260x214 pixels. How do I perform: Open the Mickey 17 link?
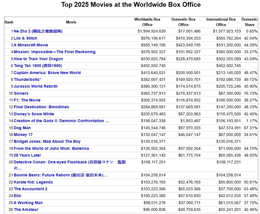tap(23, 135)
